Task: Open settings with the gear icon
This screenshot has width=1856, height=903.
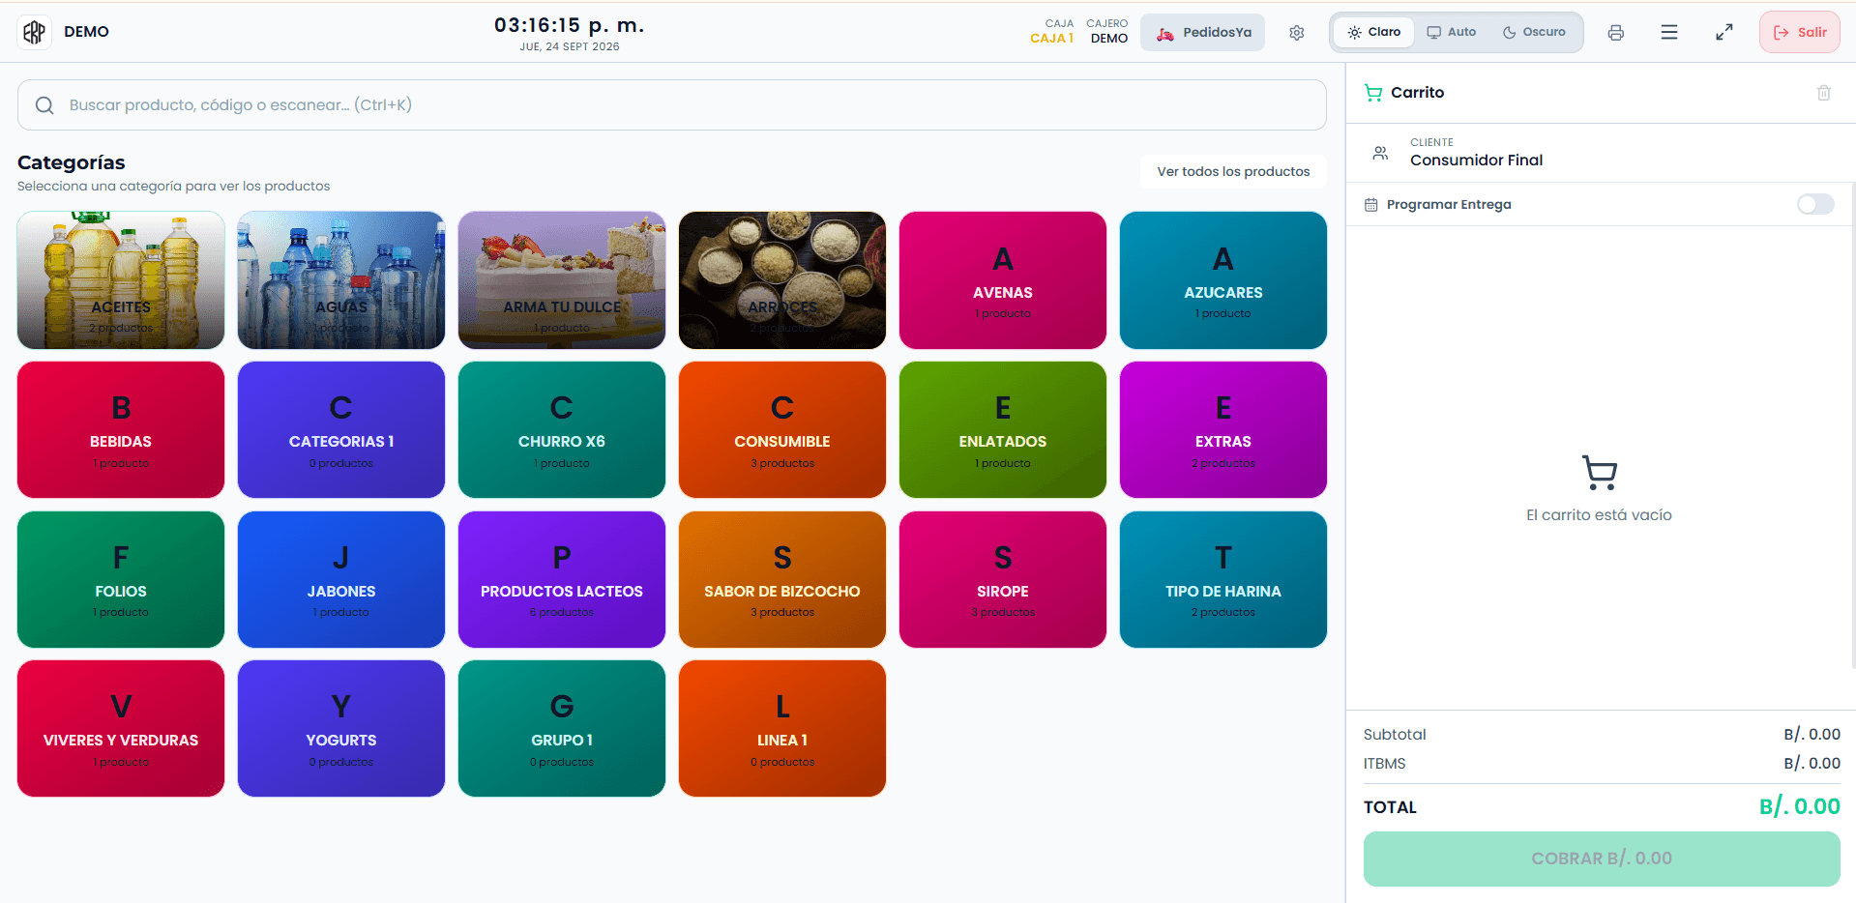Action: (x=1296, y=33)
